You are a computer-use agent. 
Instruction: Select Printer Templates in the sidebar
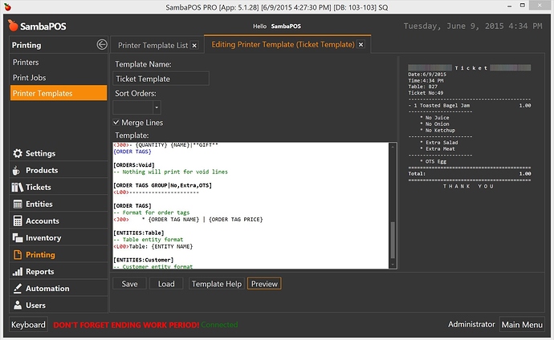tap(59, 93)
